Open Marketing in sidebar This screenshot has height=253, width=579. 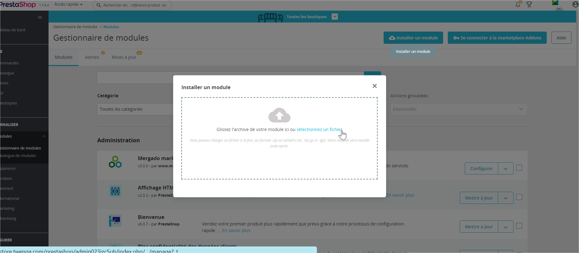8,209
